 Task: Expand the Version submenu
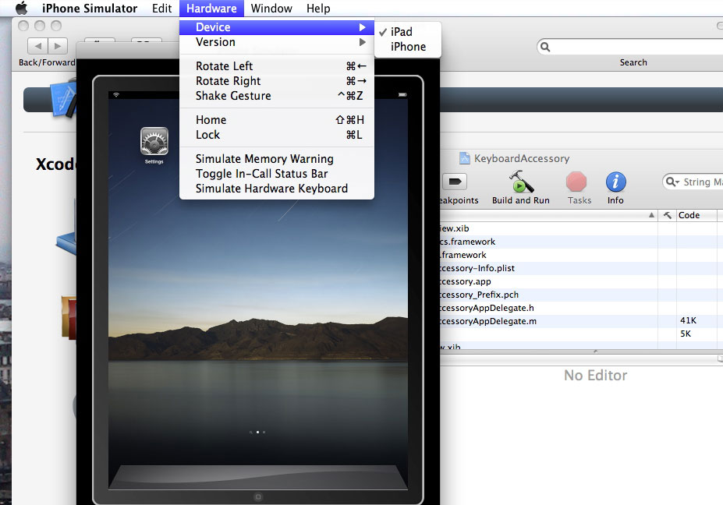pyautogui.click(x=277, y=42)
